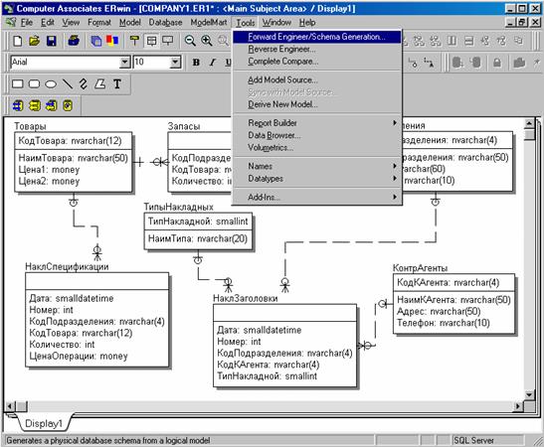The width and height of the screenshot is (544, 447).
Task: Select the Товары entity's КодТовара attribute
Action: tap(70, 141)
